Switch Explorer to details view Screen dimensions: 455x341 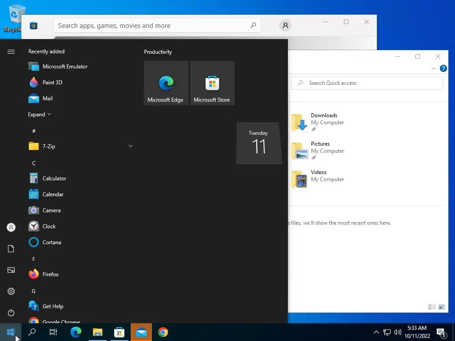pos(432,307)
